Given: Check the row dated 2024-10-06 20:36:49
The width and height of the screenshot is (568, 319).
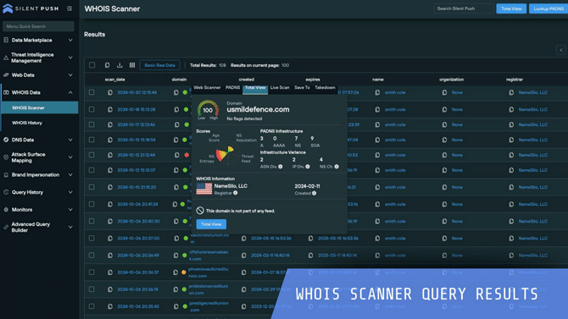Looking at the screenshot, I should (x=92, y=256).
